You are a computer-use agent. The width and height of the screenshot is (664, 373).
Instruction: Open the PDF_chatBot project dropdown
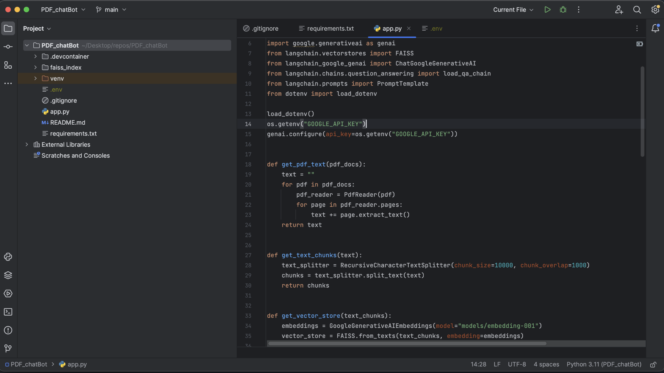click(63, 10)
